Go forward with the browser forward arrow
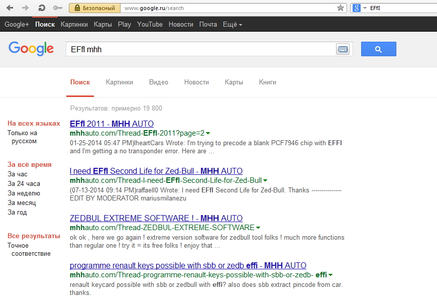 (x=25, y=8)
